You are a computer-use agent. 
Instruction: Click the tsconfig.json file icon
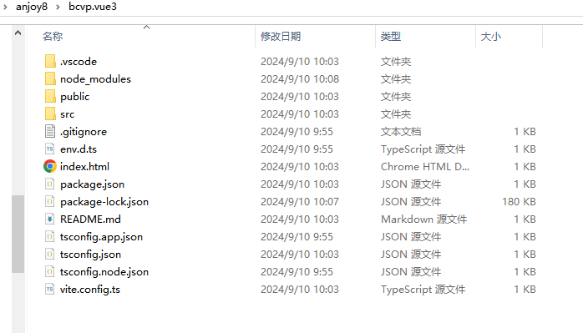coord(50,255)
